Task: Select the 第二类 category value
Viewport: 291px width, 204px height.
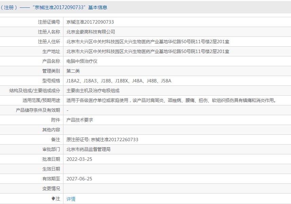Action: (73, 71)
